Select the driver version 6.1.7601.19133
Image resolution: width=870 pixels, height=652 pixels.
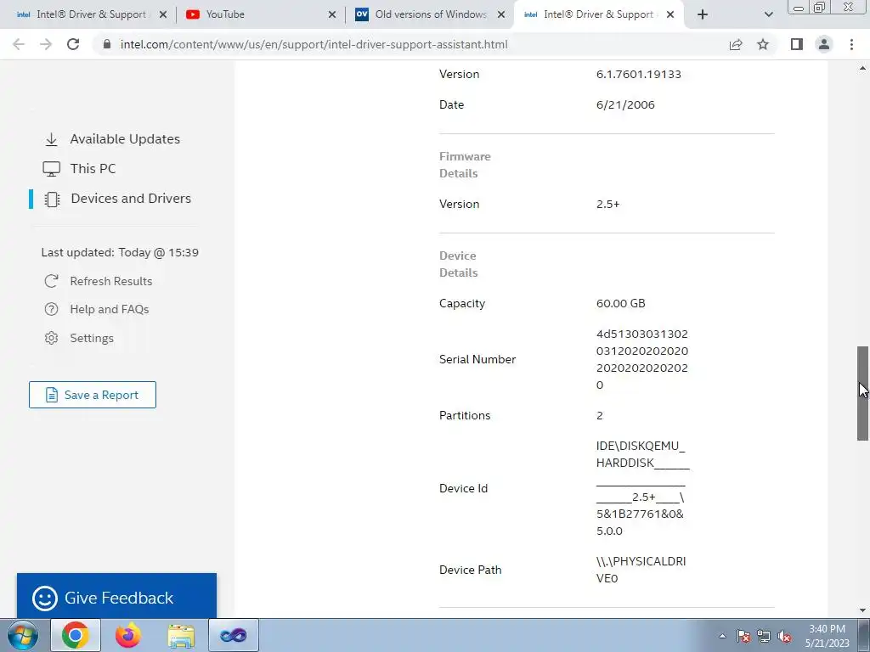639,75
